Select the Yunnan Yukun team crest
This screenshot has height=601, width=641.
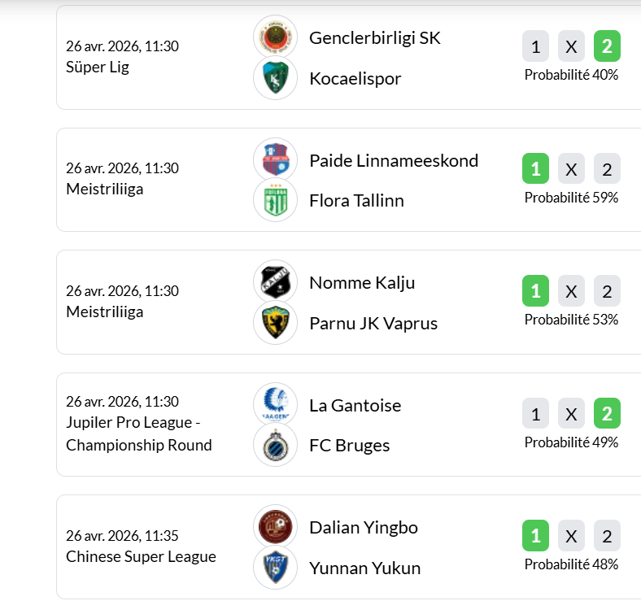point(275,568)
